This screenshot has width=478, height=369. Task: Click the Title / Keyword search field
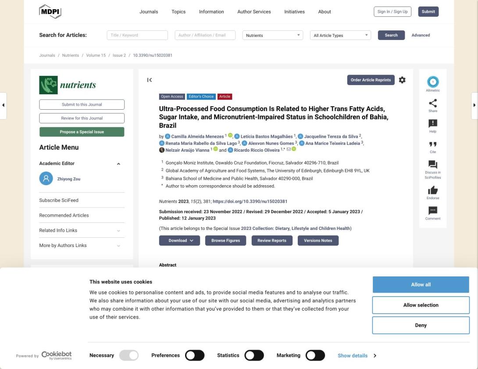(137, 35)
